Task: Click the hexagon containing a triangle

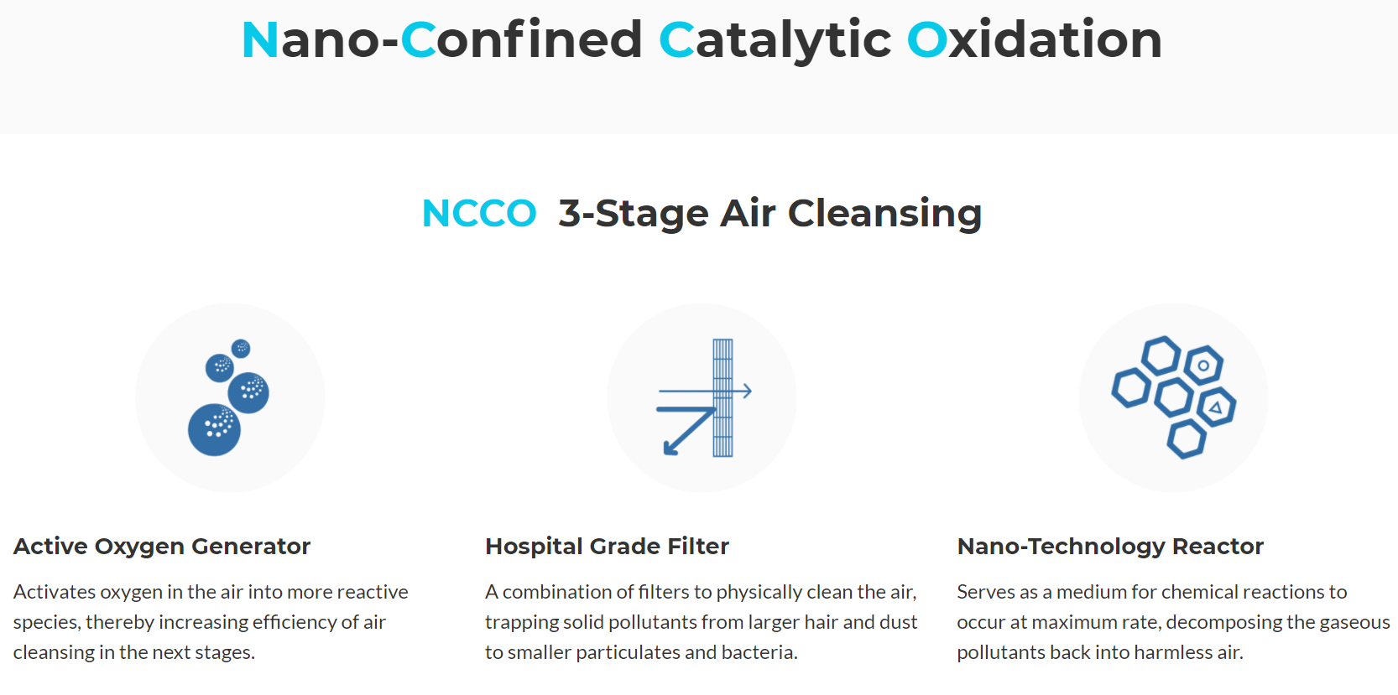Action: pyautogui.click(x=1216, y=407)
